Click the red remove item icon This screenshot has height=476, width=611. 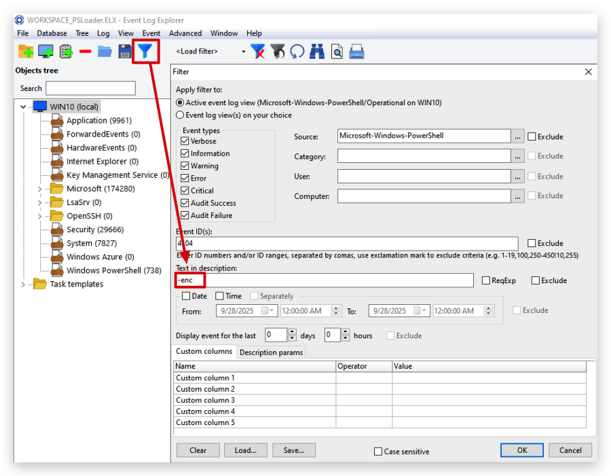pyautogui.click(x=85, y=52)
